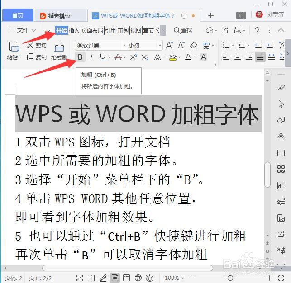This screenshot has width=291, height=283.
Task: Select the pointer tool in right sidebar
Action: [x=281, y=104]
